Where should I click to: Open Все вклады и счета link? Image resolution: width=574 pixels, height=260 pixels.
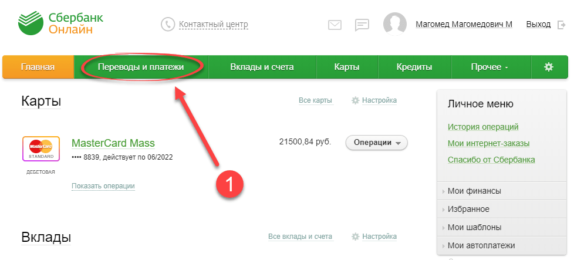(x=300, y=237)
